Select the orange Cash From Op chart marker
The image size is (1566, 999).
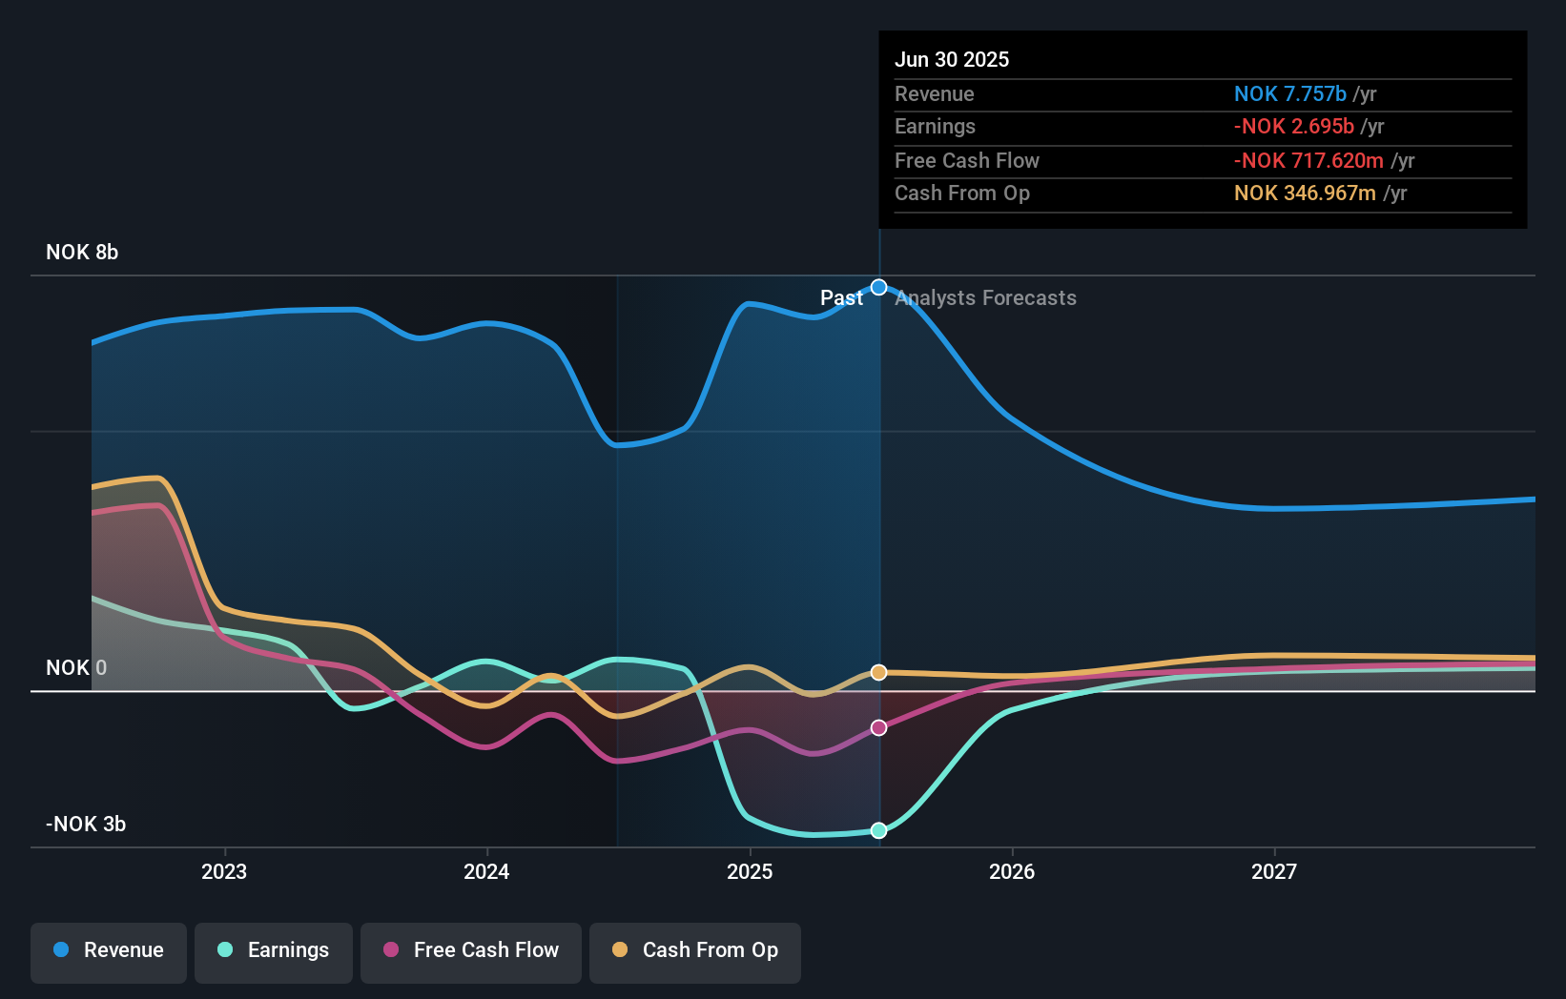pos(877,672)
